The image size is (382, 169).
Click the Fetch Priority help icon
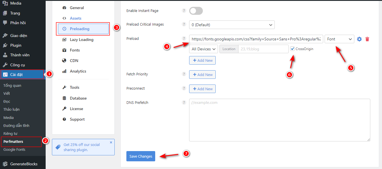[x=184, y=74]
